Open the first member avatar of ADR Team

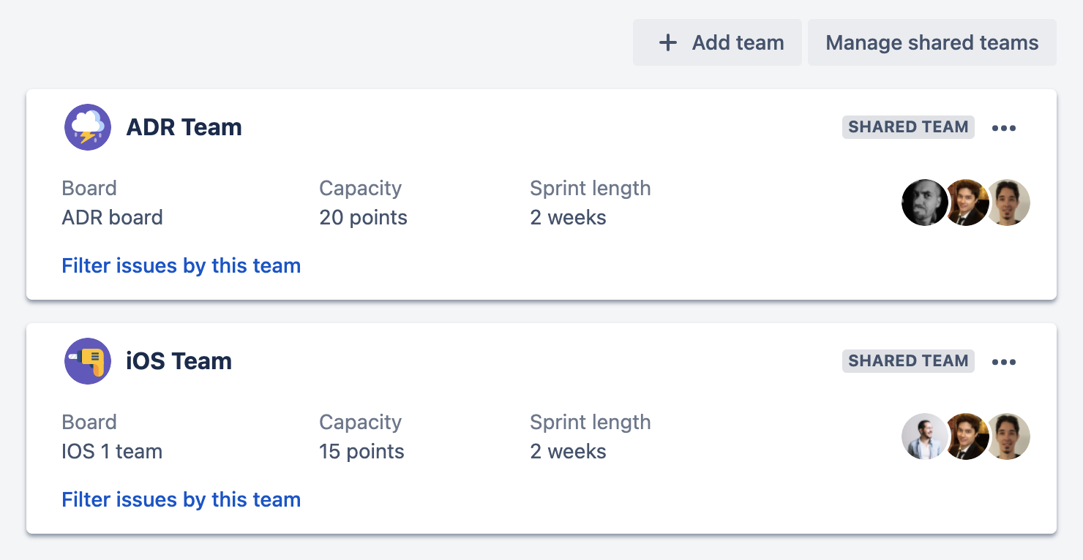coord(924,203)
